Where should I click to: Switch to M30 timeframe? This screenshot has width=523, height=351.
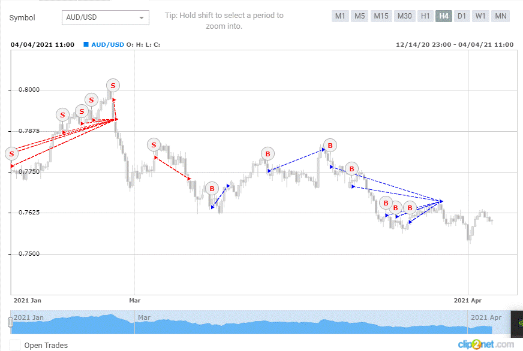[405, 16]
